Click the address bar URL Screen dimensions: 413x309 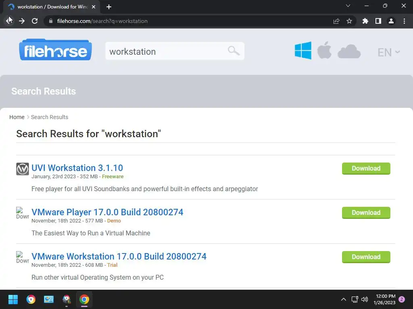[x=102, y=21]
